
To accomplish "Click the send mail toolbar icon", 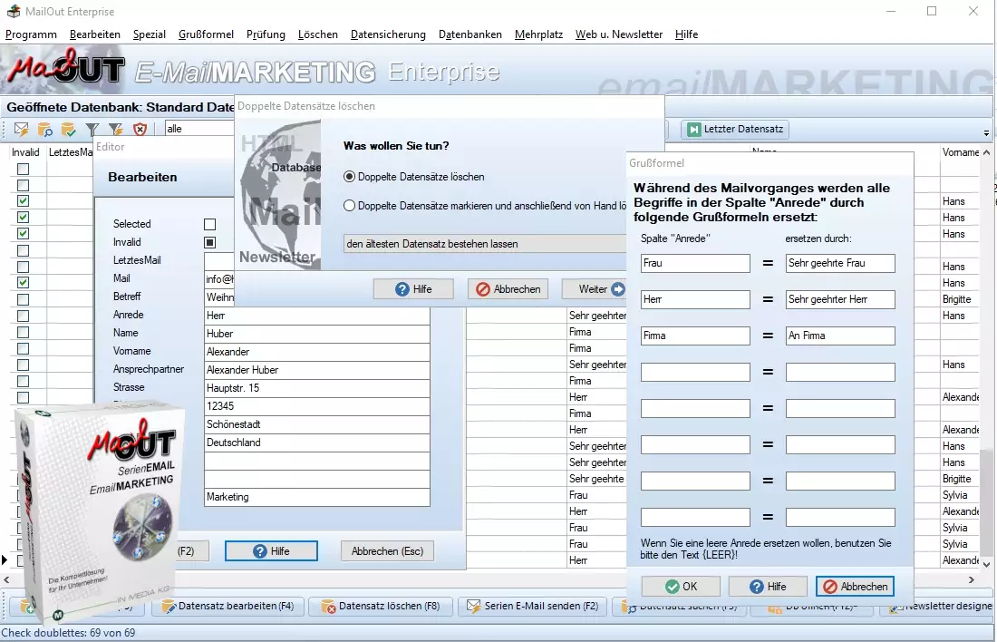I will [22, 129].
